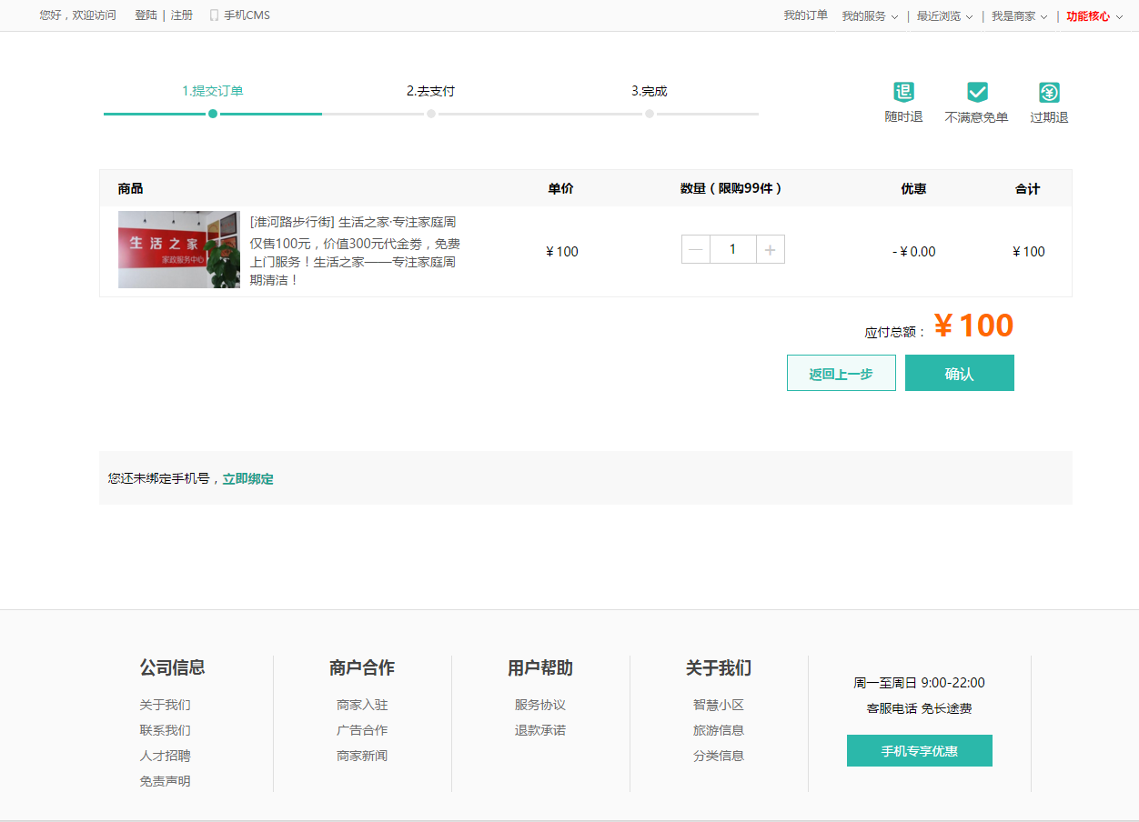The width and height of the screenshot is (1139, 822).
Task: Click the discount value -¥0.00
Action: pos(914,252)
